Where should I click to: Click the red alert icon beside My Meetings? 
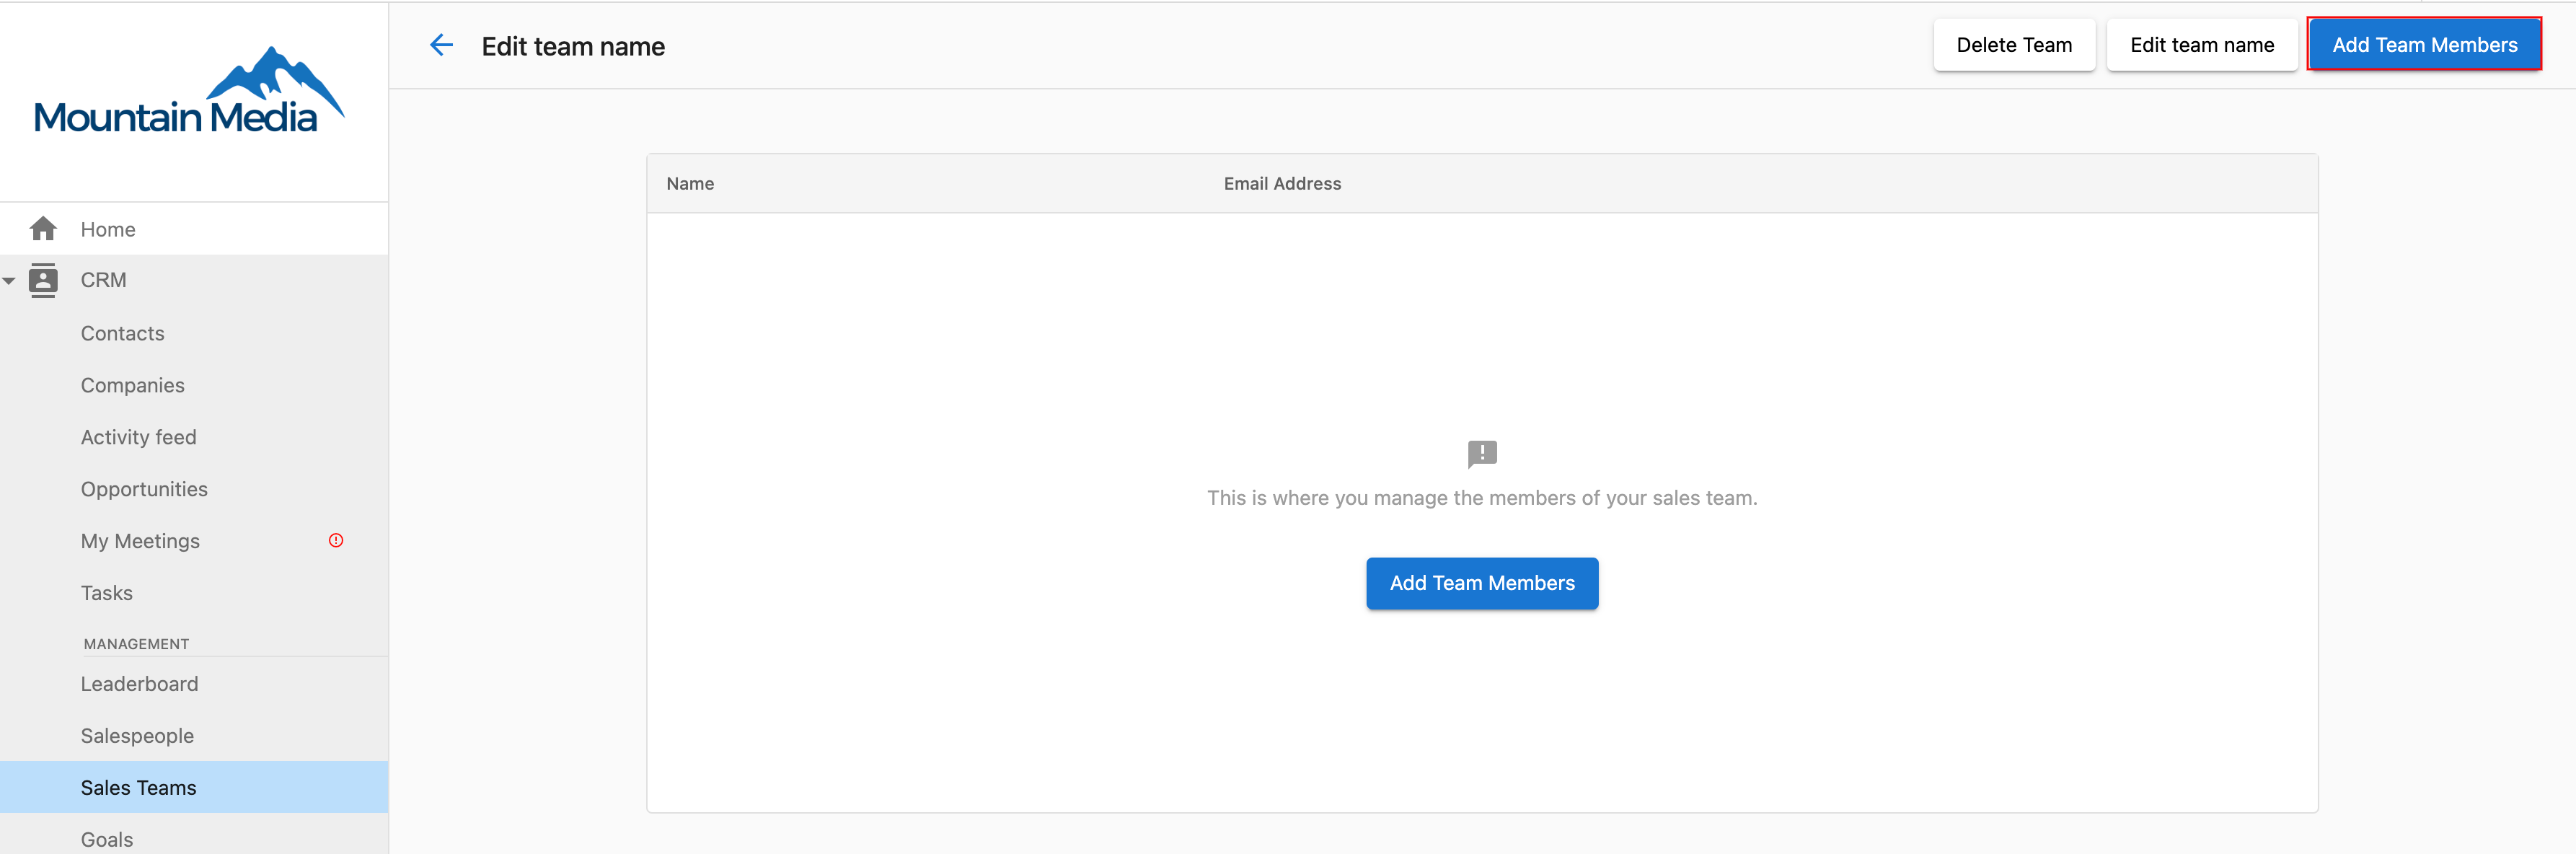click(336, 540)
